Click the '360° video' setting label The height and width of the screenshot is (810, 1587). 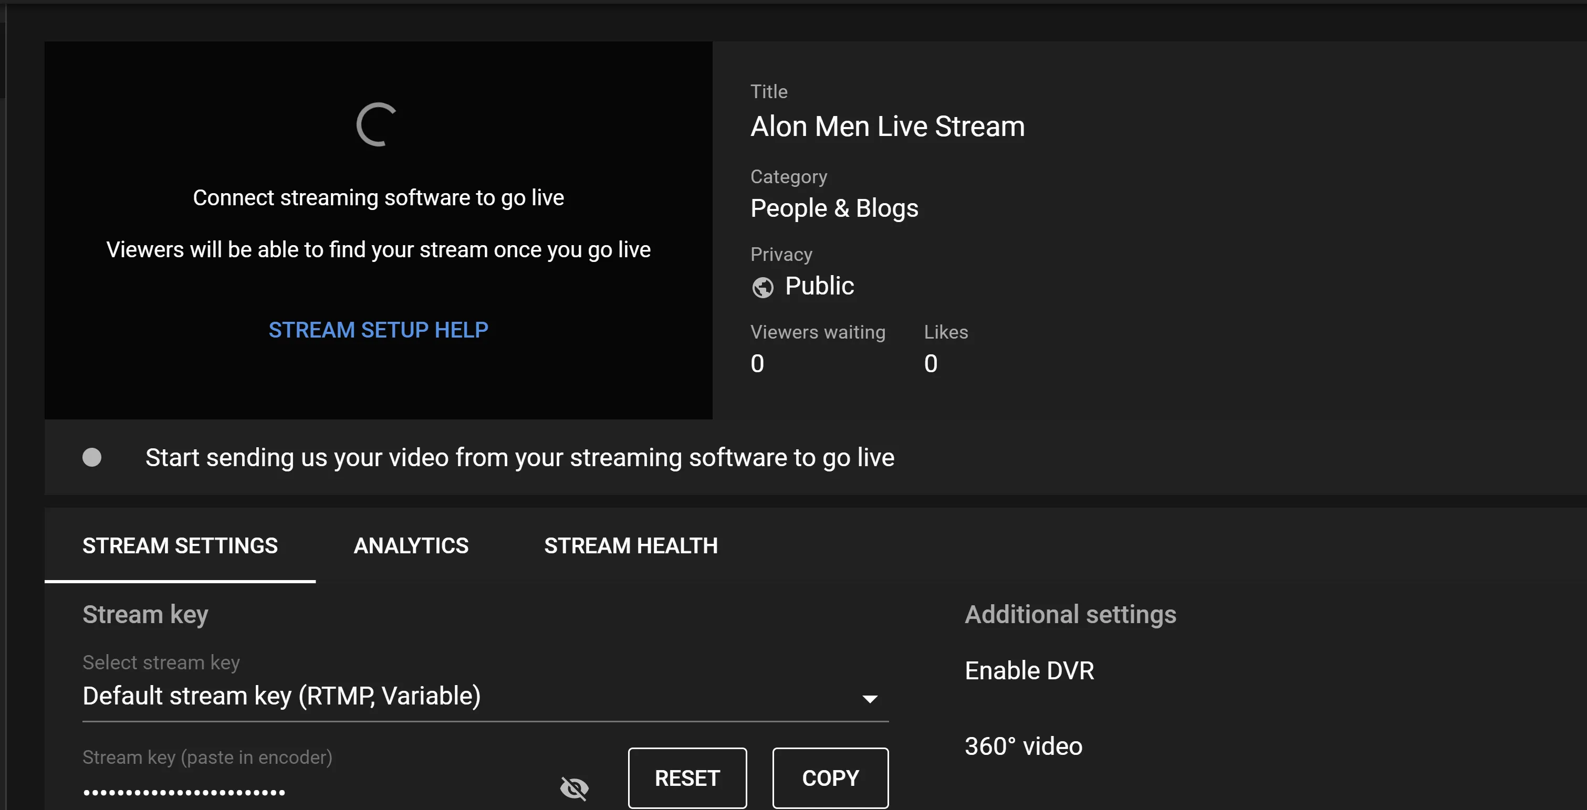(x=1024, y=746)
